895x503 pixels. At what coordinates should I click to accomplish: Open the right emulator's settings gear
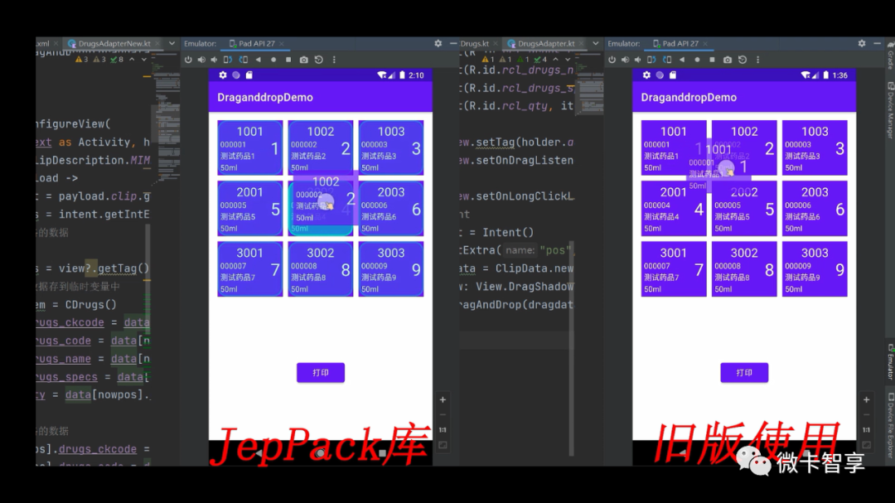point(861,43)
